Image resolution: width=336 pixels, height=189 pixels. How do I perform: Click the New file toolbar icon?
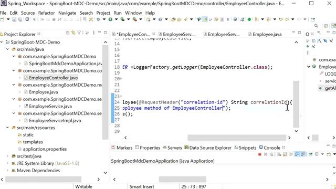(2, 19)
